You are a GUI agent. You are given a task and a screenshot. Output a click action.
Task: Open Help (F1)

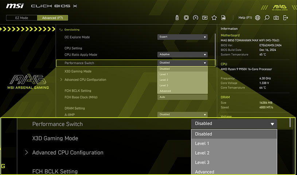click(x=245, y=18)
